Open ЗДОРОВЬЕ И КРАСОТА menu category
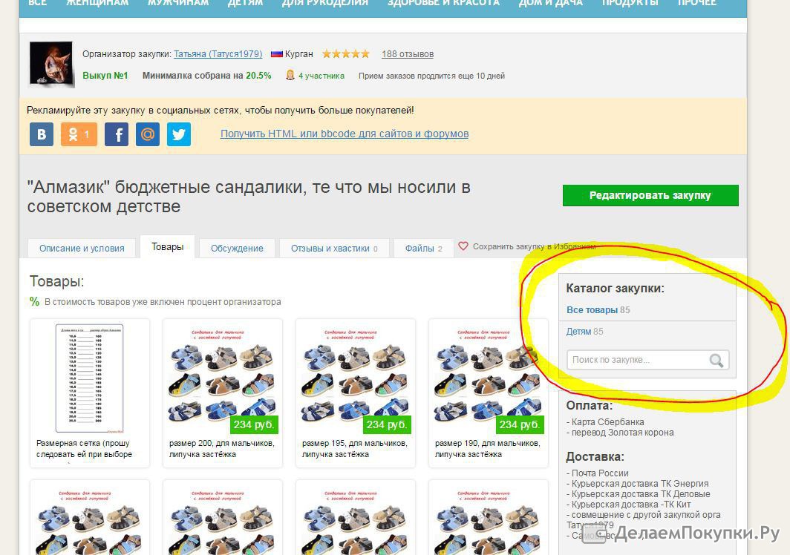Image resolution: width=790 pixels, height=555 pixels. (x=443, y=2)
